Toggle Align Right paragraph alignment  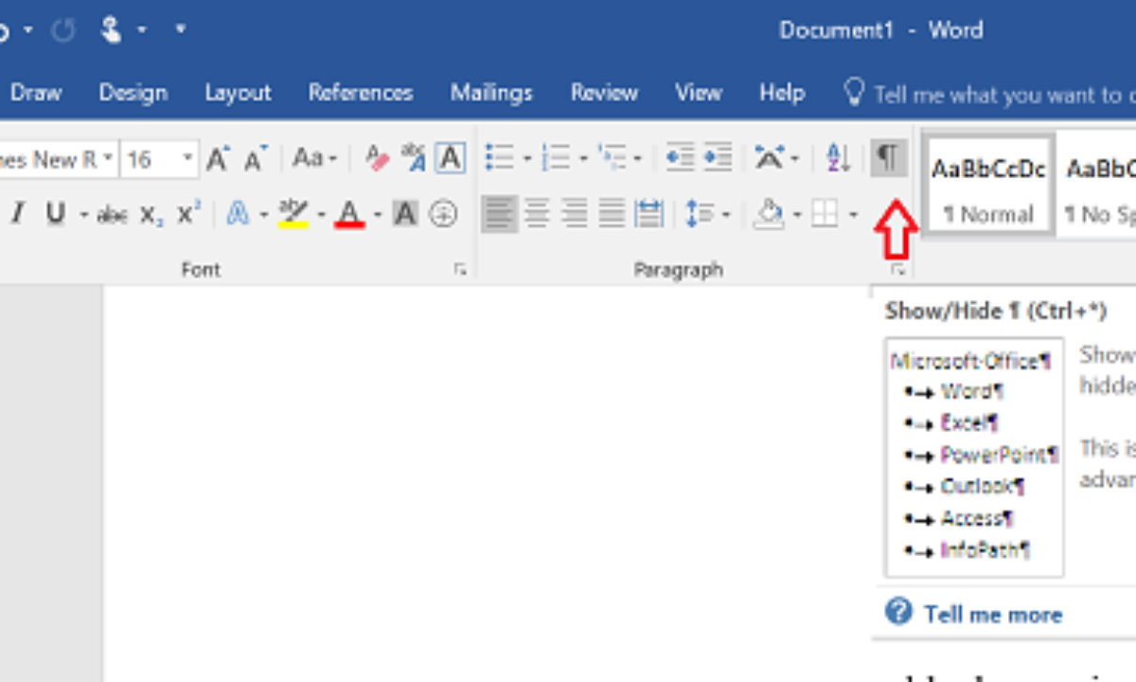pos(575,215)
